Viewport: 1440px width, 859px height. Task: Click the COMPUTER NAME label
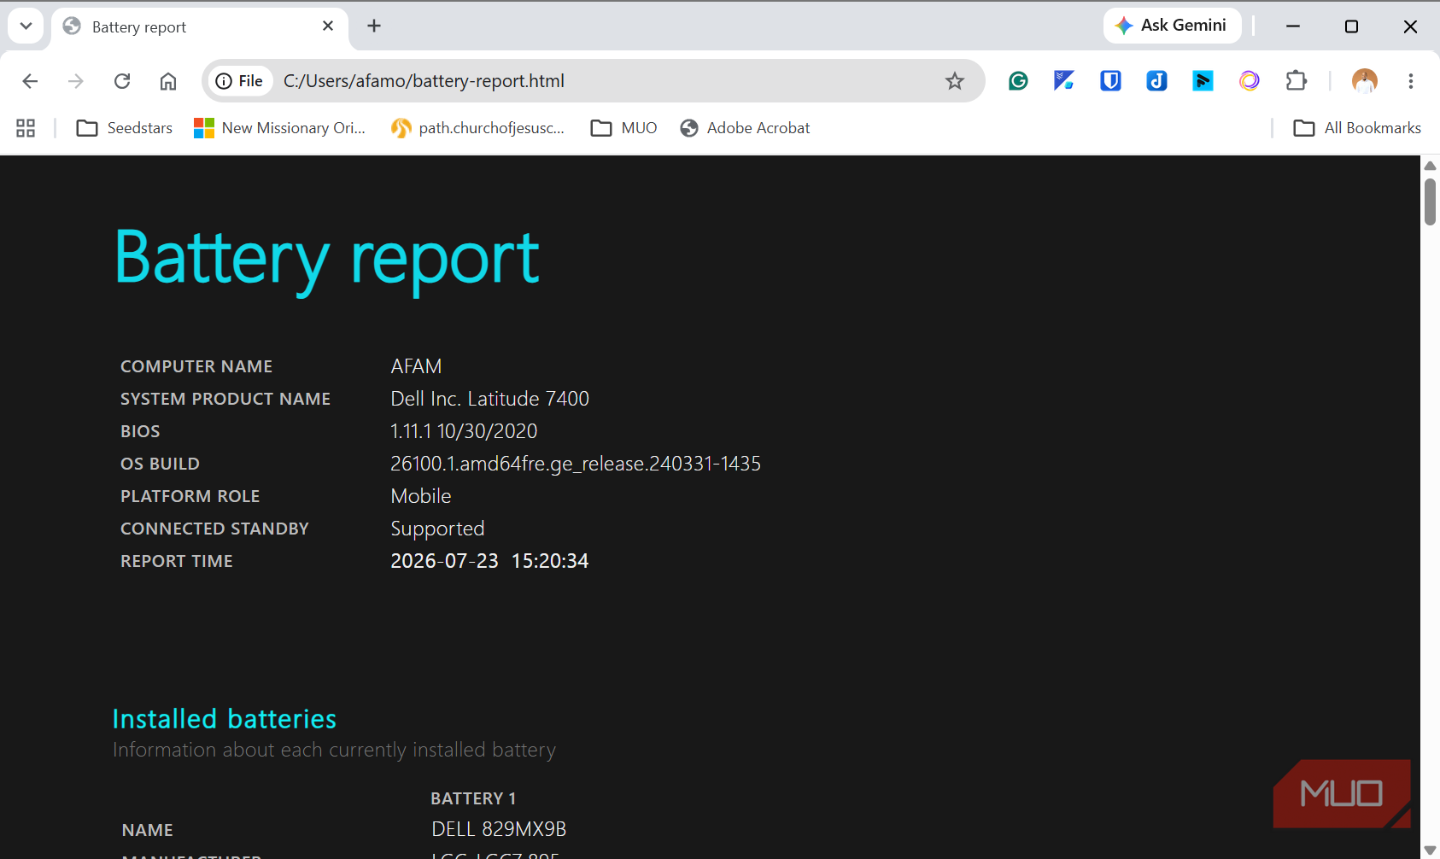tap(196, 366)
